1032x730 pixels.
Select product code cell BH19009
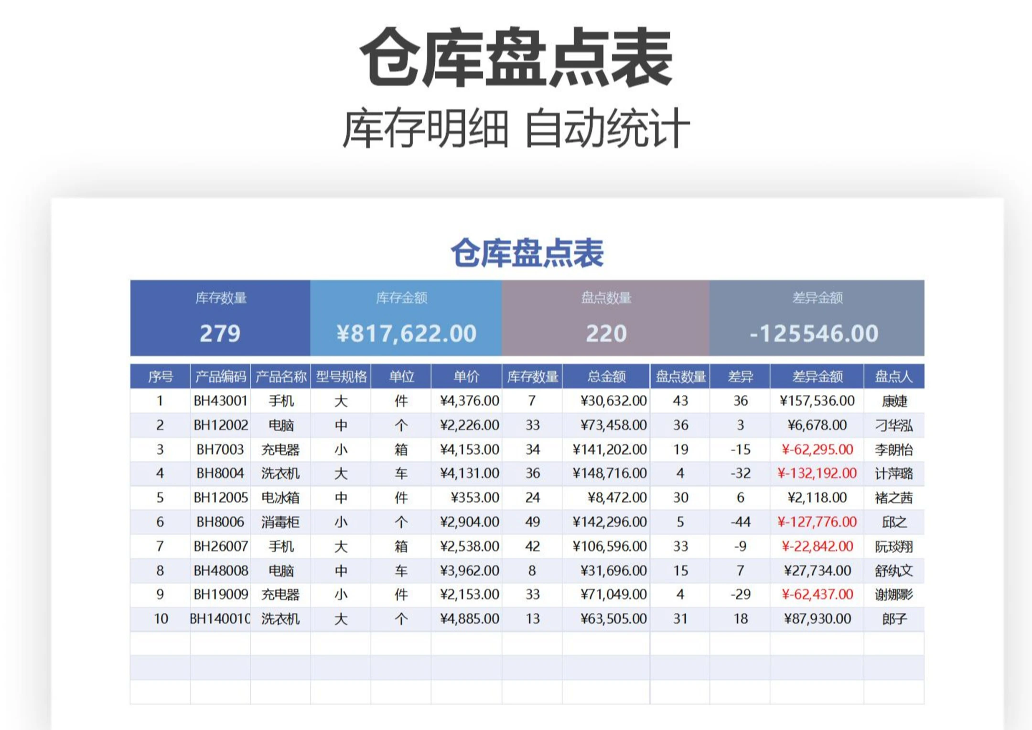click(x=220, y=594)
